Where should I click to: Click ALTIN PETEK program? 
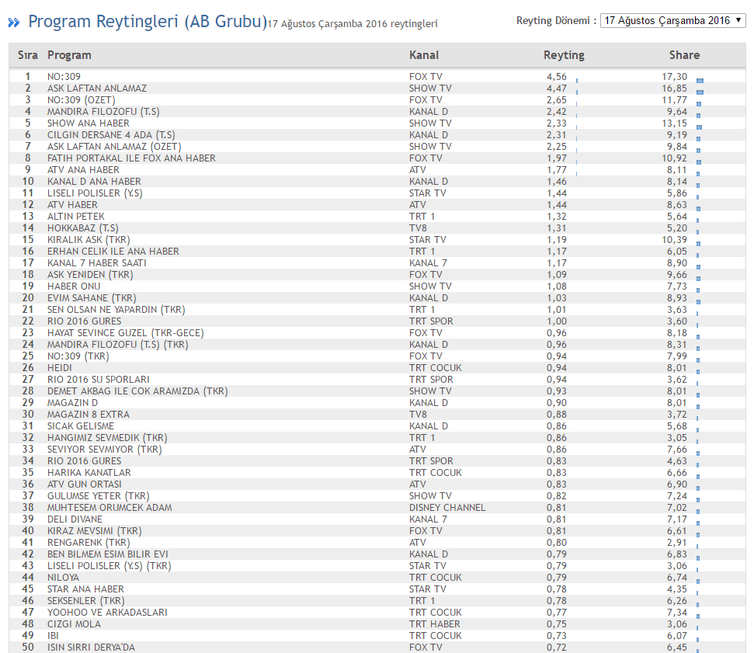tap(75, 217)
